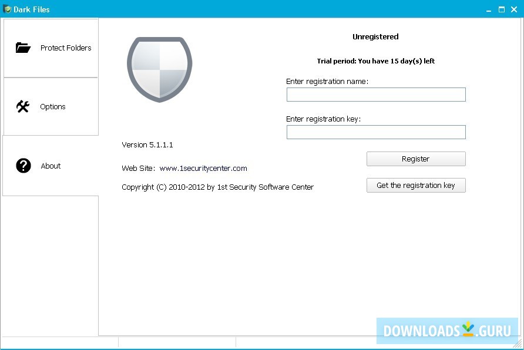
Task: Click the Unregistered status heading
Action: click(375, 37)
